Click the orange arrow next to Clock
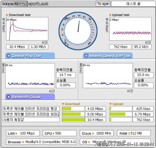 point(93,133)
